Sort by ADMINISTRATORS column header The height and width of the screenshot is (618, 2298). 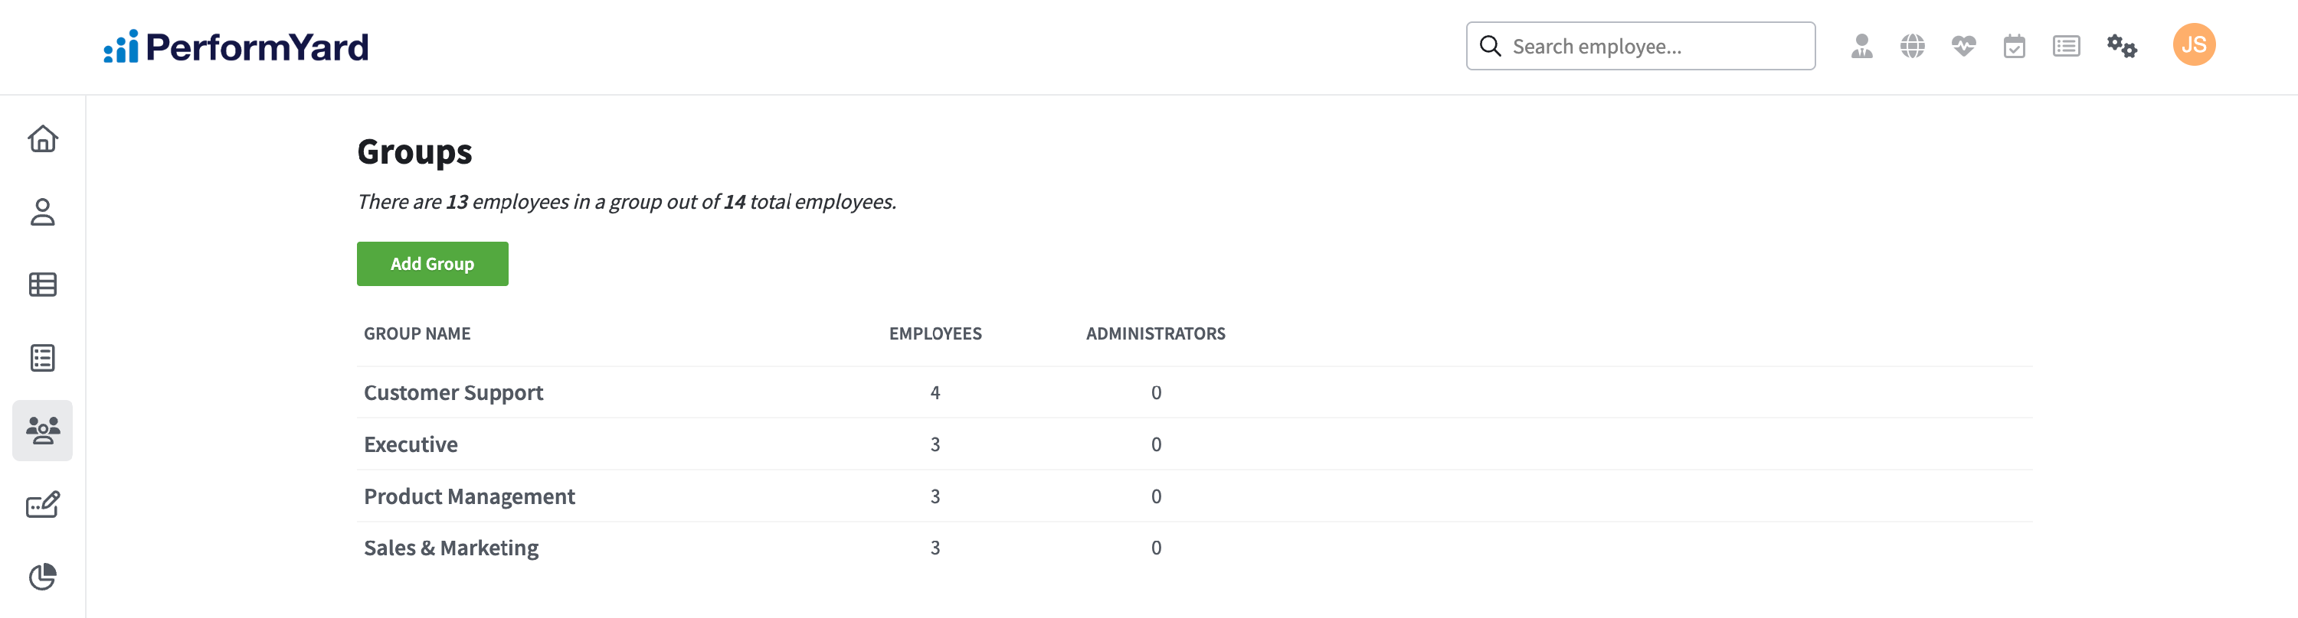click(x=1155, y=334)
